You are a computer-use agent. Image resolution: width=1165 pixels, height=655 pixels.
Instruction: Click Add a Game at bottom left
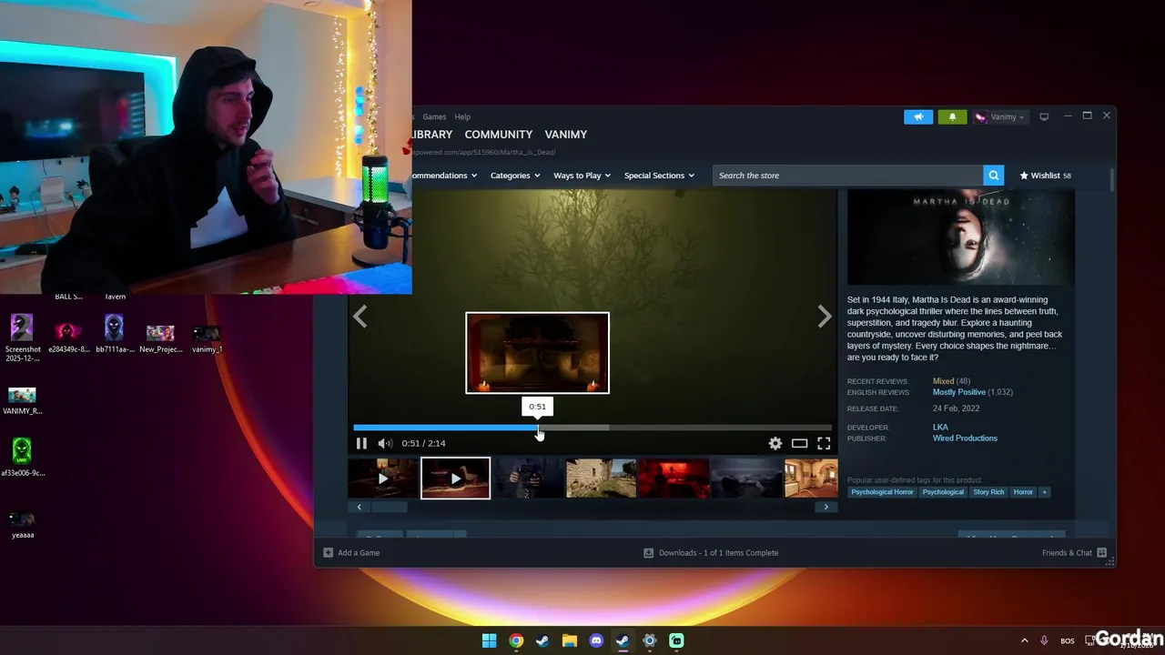coord(351,552)
